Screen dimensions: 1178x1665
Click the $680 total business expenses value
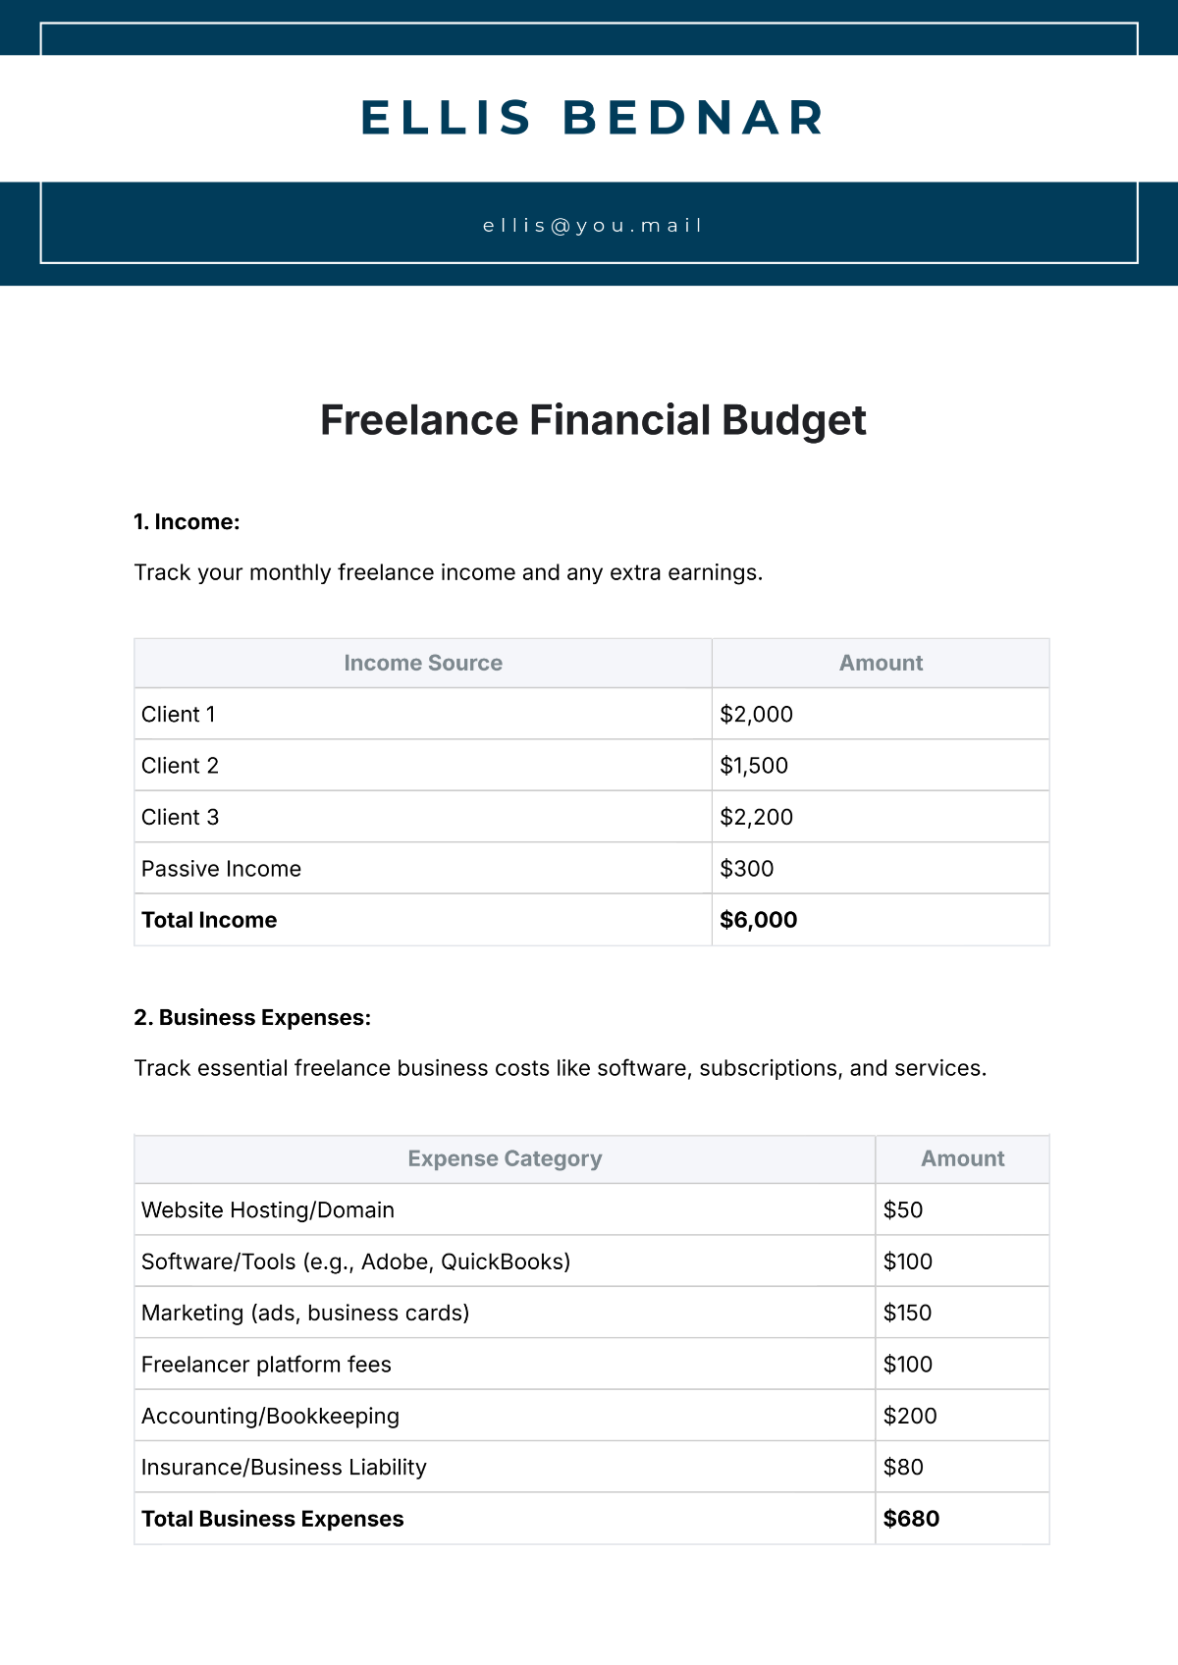[x=911, y=1519]
